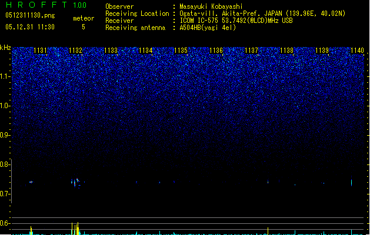Click time marker 1133
370x235 pixels.
[111, 51]
